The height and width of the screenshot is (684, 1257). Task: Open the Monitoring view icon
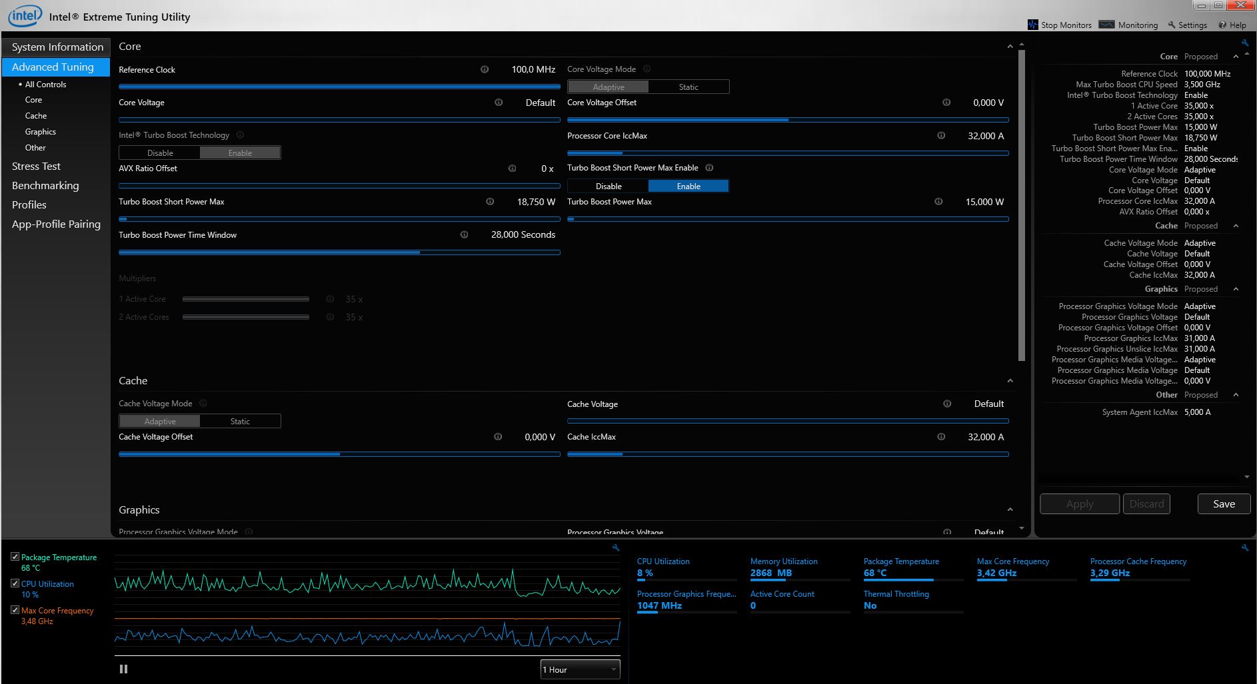click(x=1106, y=25)
